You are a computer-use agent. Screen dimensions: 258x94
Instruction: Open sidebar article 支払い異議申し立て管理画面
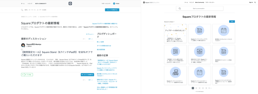(x=107, y=88)
